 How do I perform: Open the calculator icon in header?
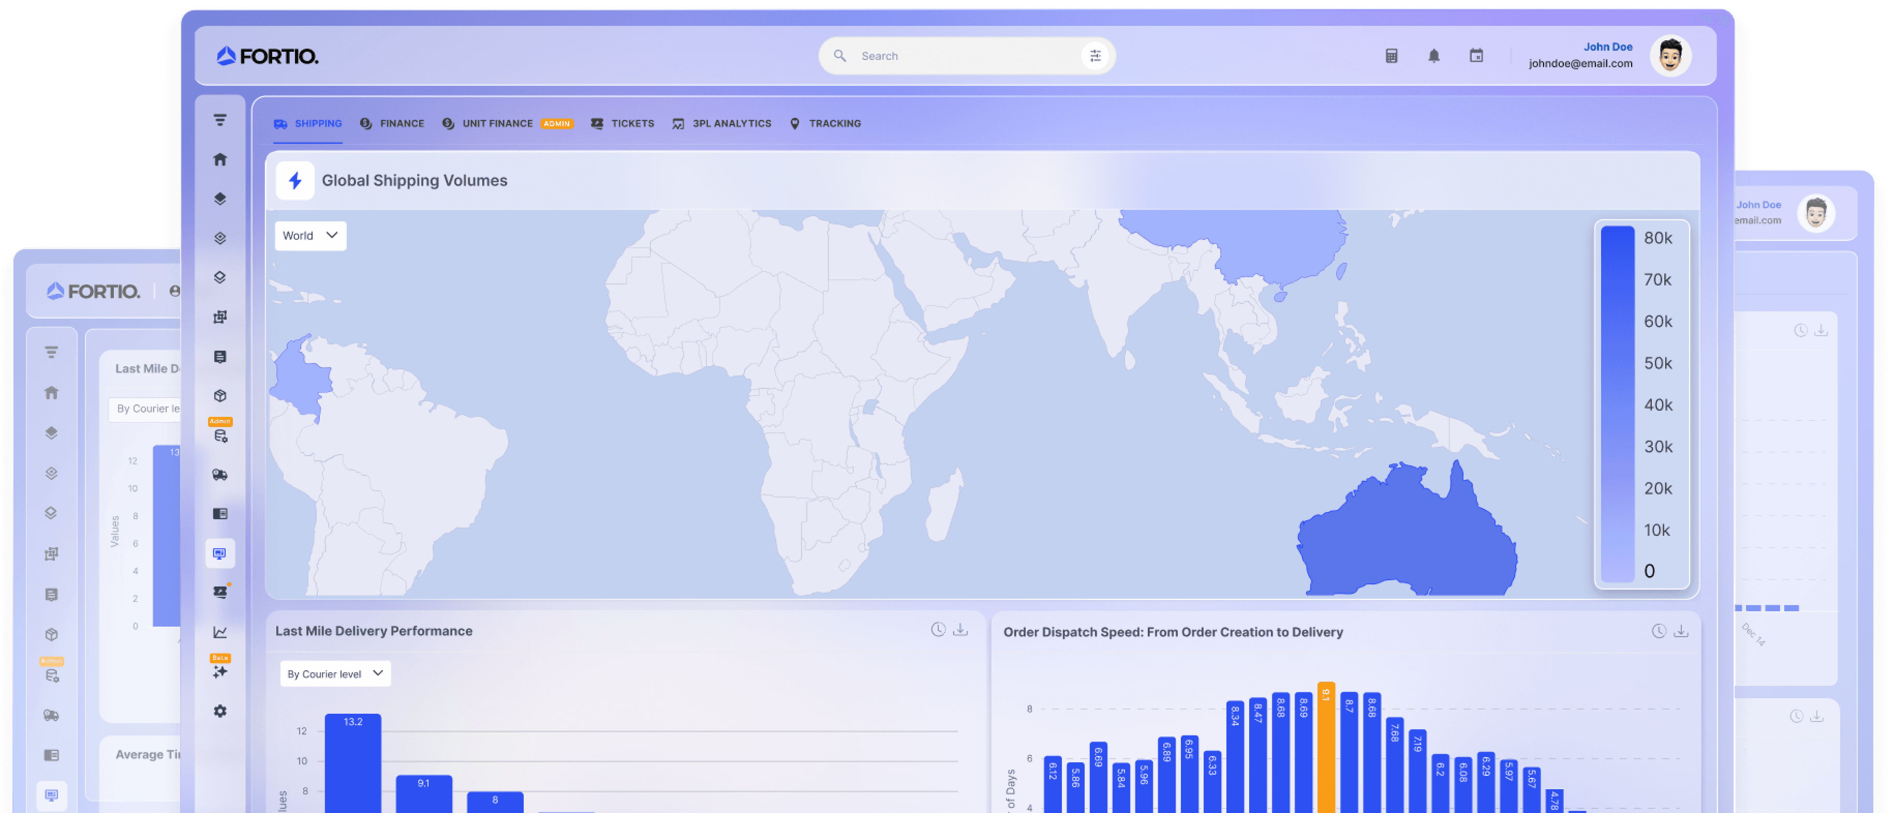(1391, 56)
